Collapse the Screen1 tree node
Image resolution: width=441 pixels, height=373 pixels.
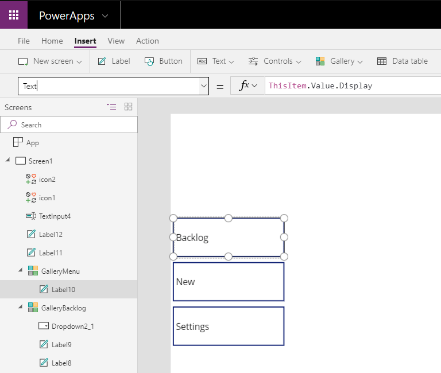[7, 160]
